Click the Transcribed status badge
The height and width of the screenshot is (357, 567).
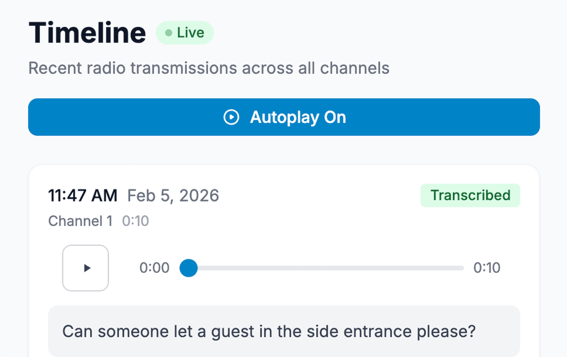(470, 195)
